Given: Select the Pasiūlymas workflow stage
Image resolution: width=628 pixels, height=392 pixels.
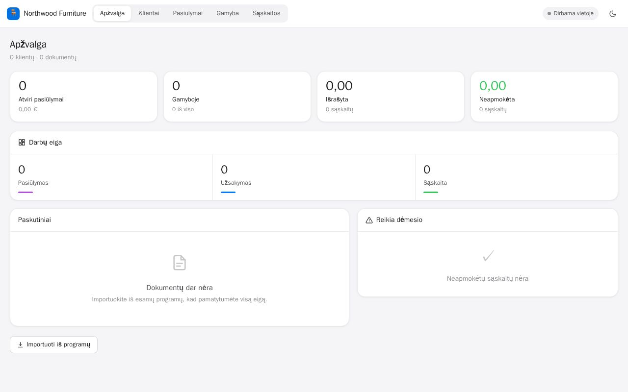Looking at the screenshot, I should [111, 177].
